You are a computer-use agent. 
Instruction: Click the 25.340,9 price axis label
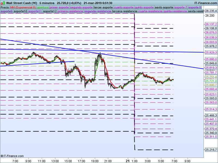[x=211, y=133]
